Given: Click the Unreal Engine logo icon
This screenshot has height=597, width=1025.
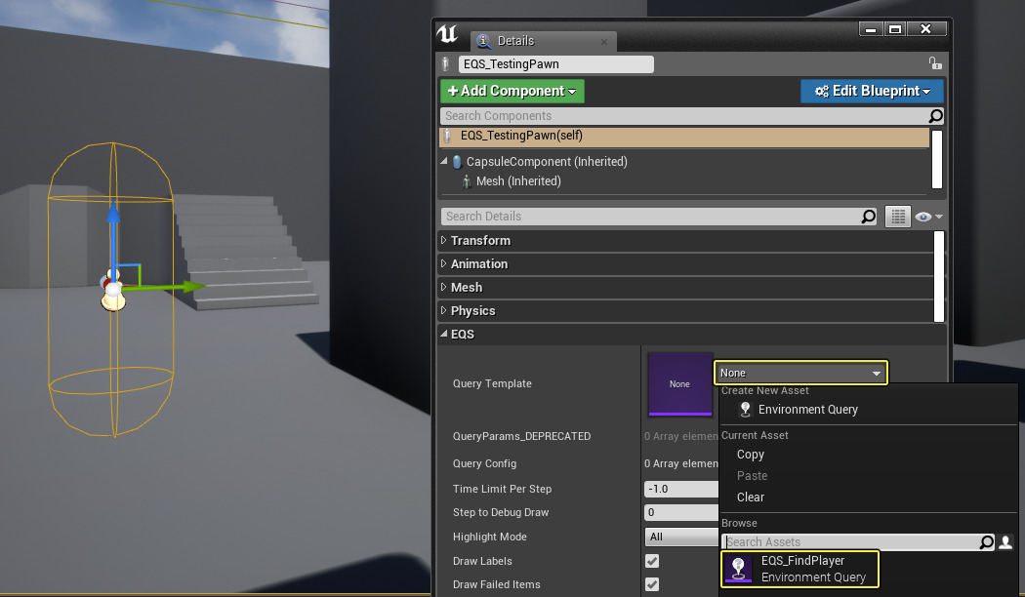Looking at the screenshot, I should pos(447,34).
